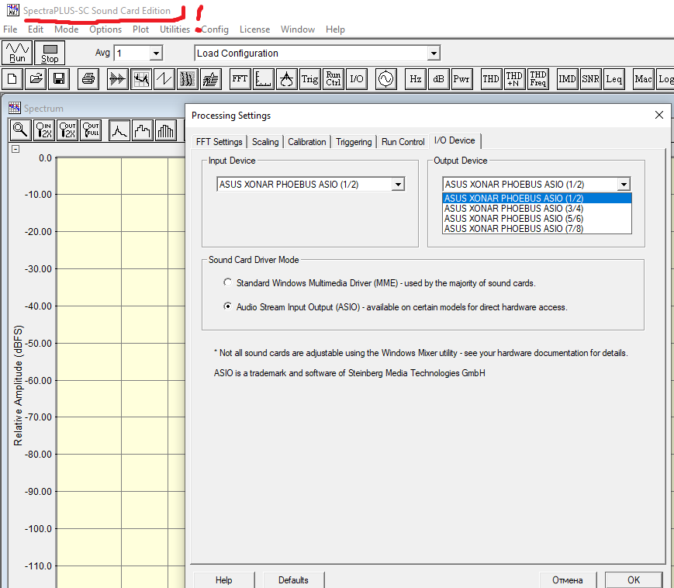This screenshot has width=674, height=588.
Task: Print using the printer toolbar icon
Action: click(88, 78)
